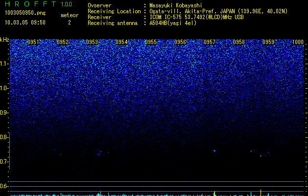The width and height of the screenshot is (308, 196).
Task: Click the 0.8 frequency axis label
Action: coord(3,137)
